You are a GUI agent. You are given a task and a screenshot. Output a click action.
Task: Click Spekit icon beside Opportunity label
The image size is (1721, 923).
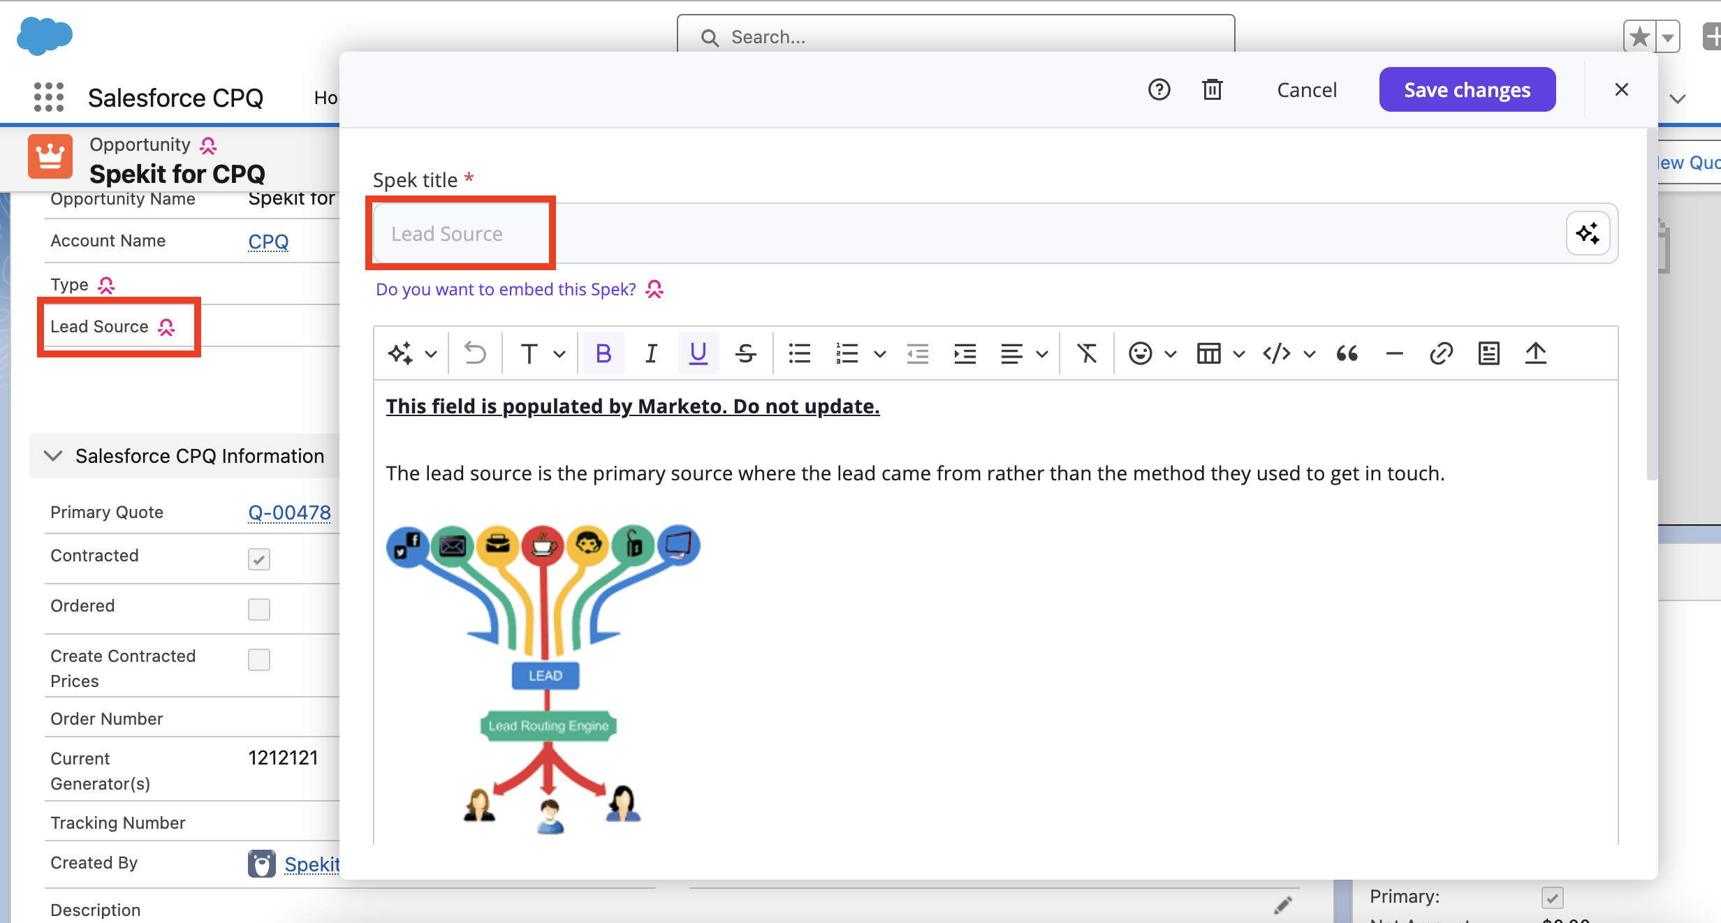coord(208,145)
